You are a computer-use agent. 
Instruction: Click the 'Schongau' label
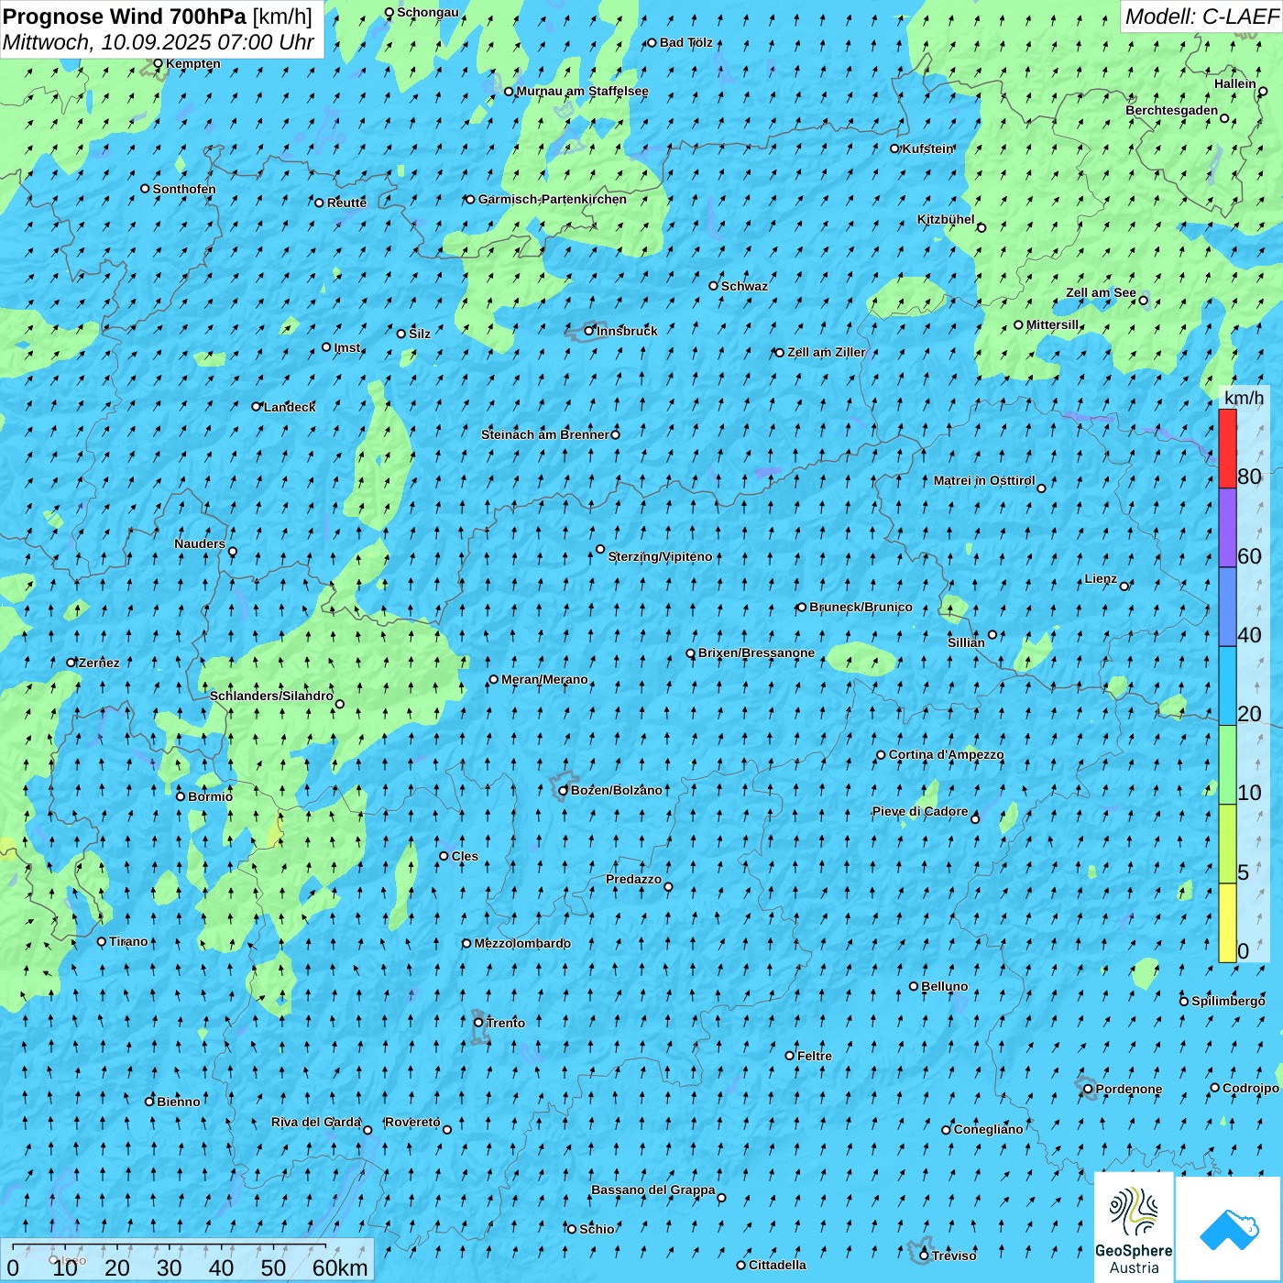428,12
